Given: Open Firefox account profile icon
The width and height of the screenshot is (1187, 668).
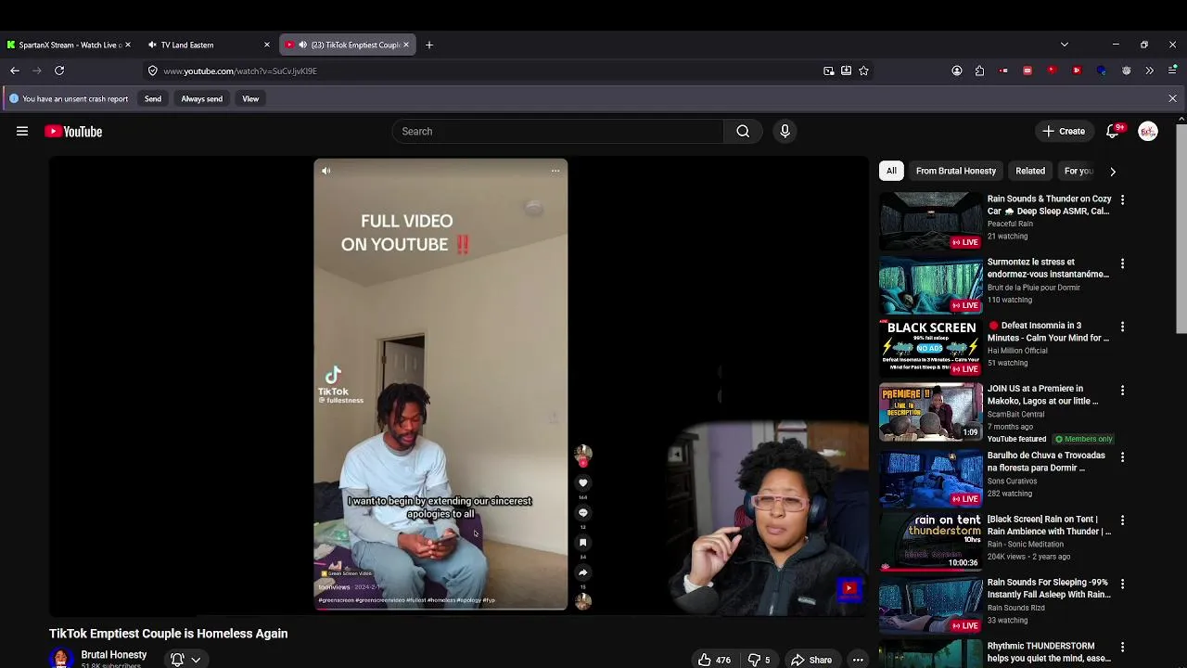Looking at the screenshot, I should pyautogui.click(x=957, y=71).
